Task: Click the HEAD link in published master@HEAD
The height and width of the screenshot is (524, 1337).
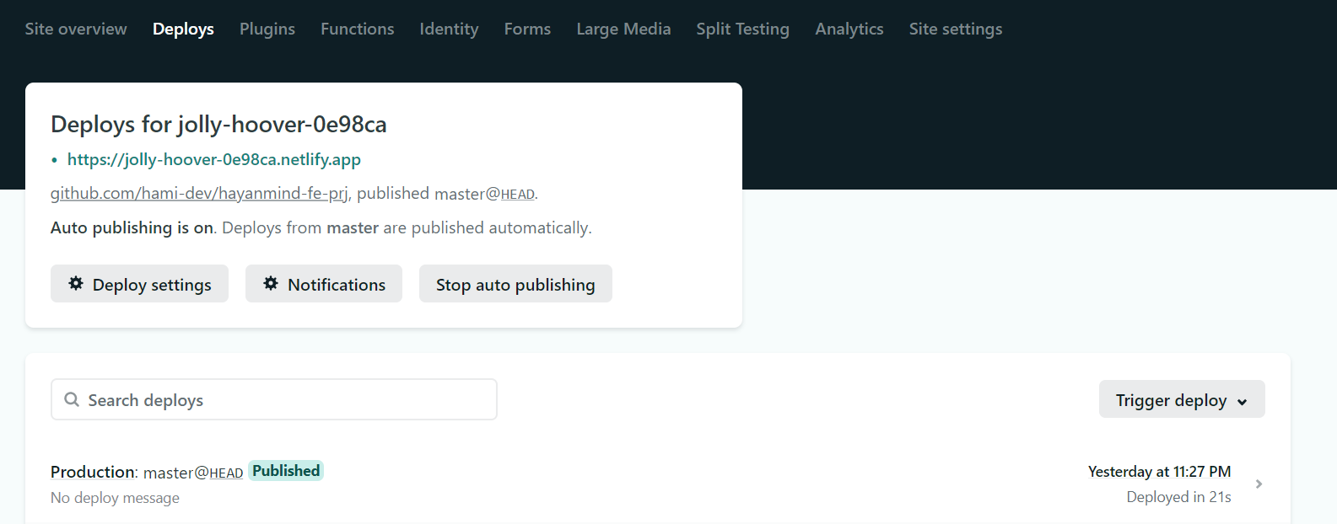Action: click(517, 195)
